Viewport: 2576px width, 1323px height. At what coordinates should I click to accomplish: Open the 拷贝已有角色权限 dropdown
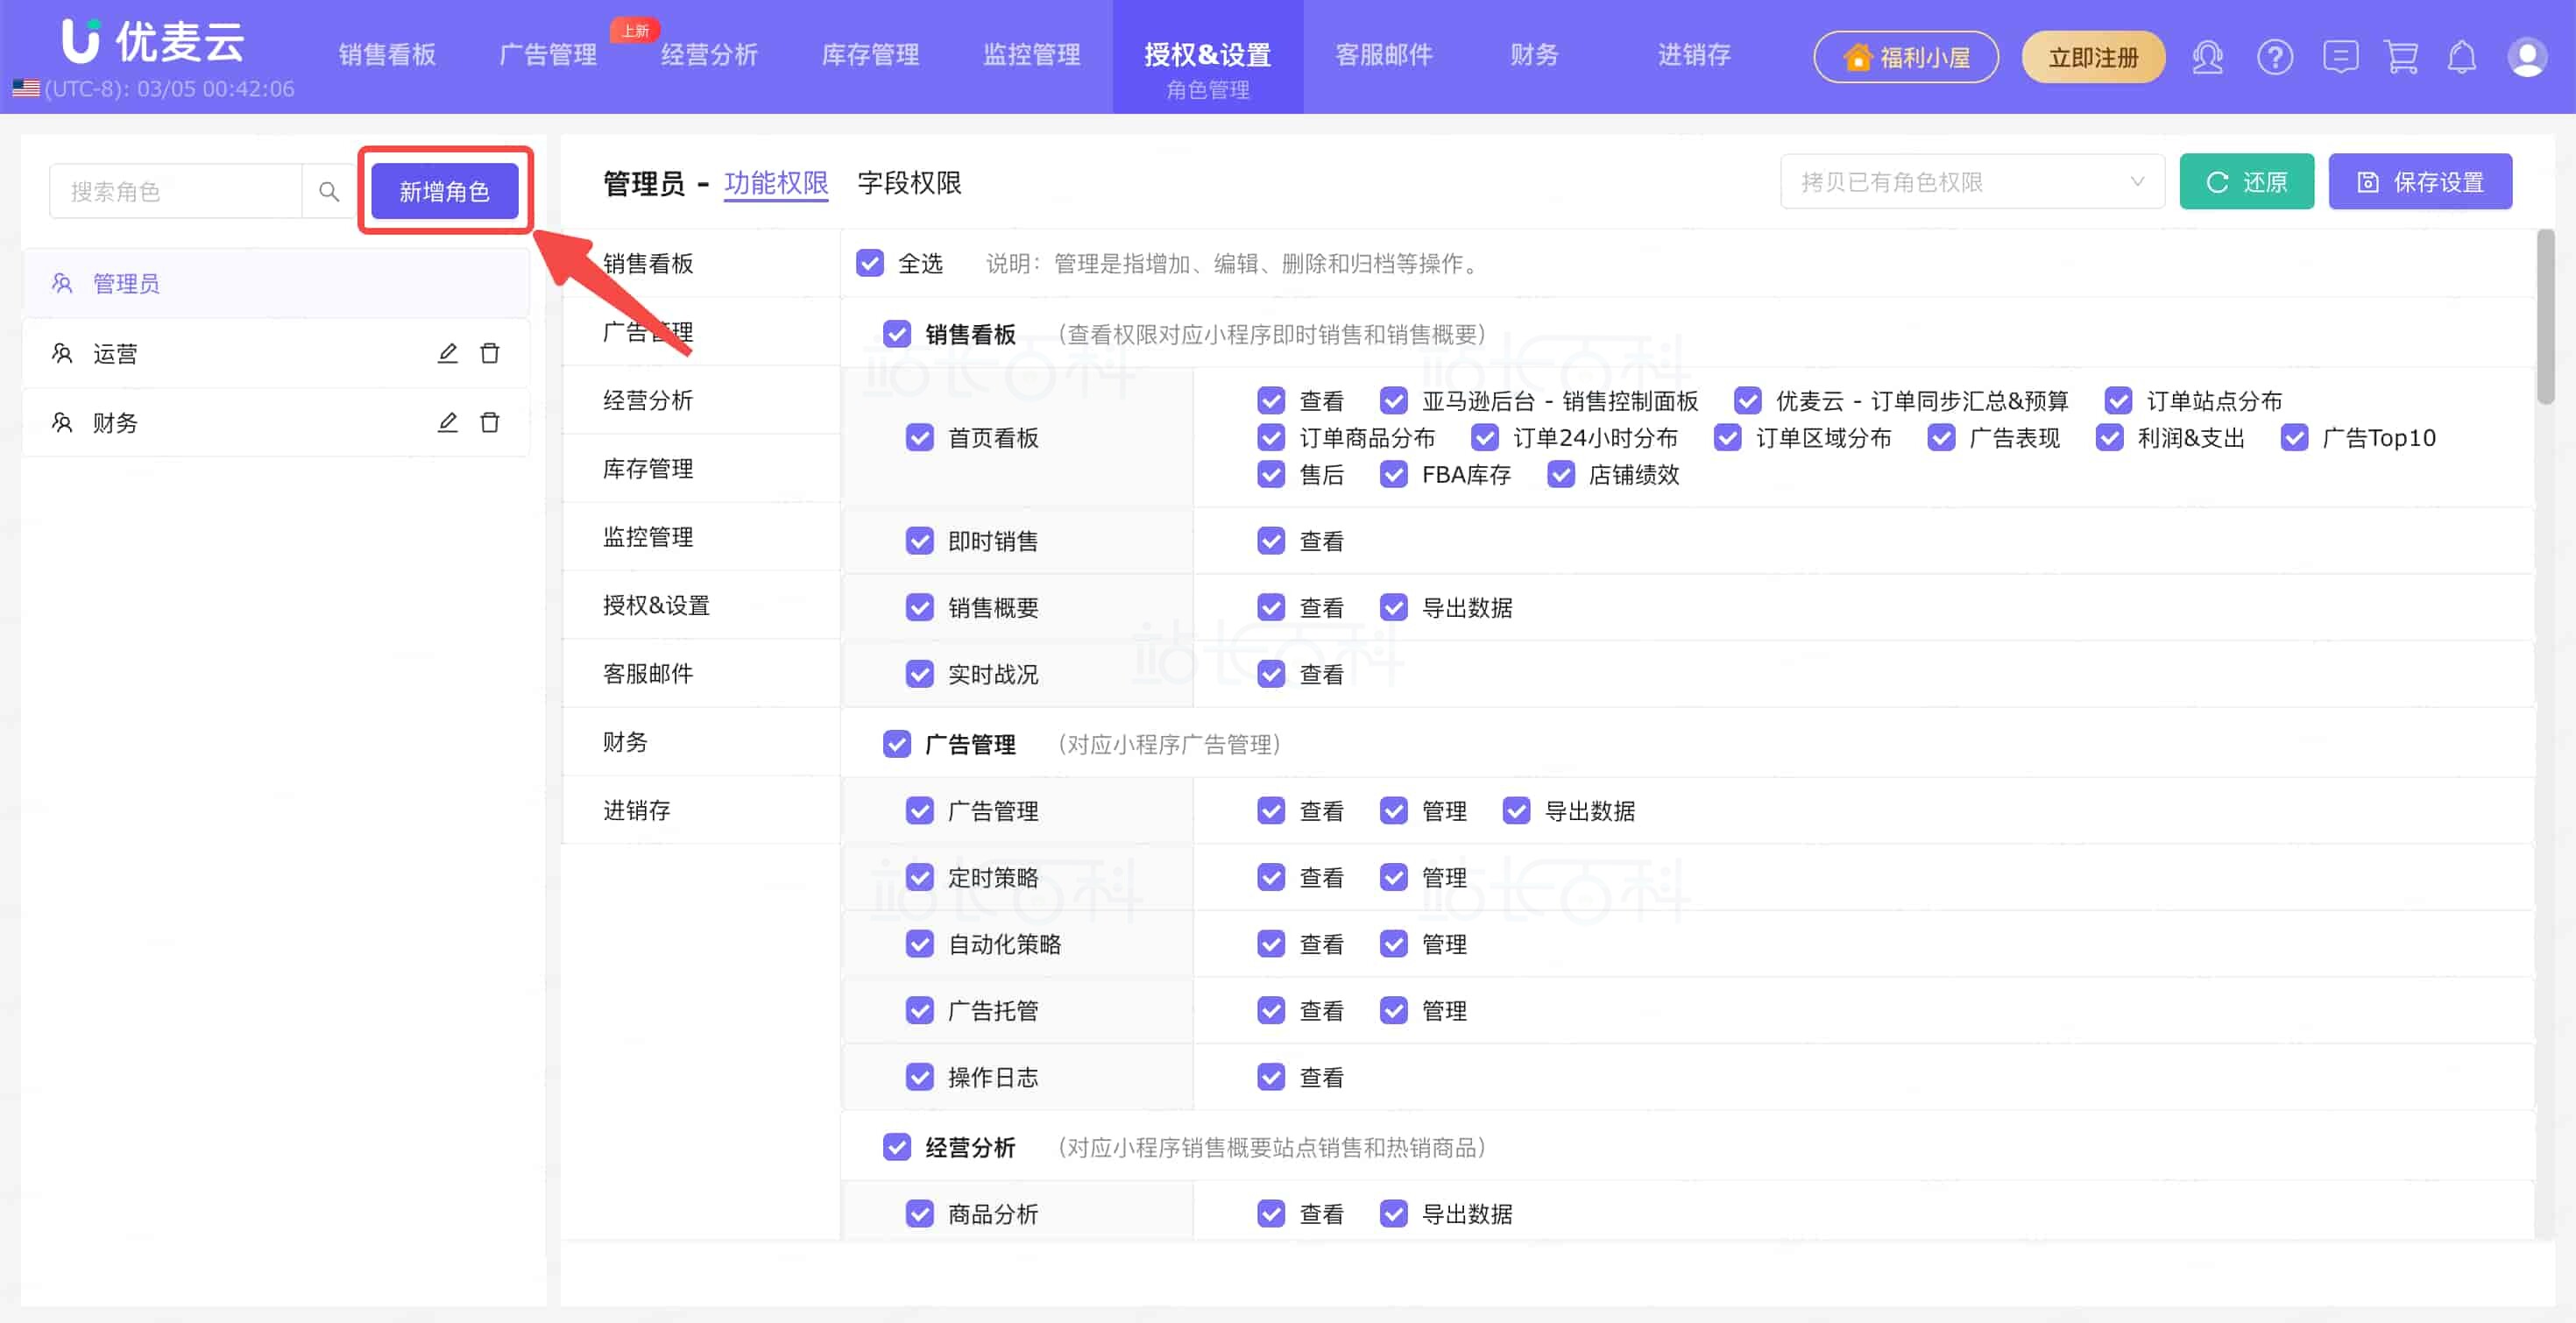click(x=1971, y=182)
